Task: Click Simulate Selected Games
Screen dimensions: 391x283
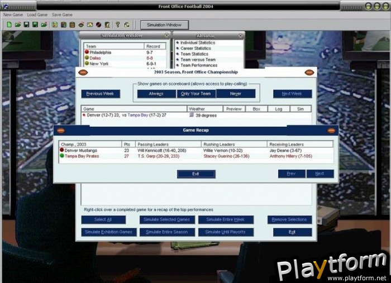Action: (x=167, y=219)
